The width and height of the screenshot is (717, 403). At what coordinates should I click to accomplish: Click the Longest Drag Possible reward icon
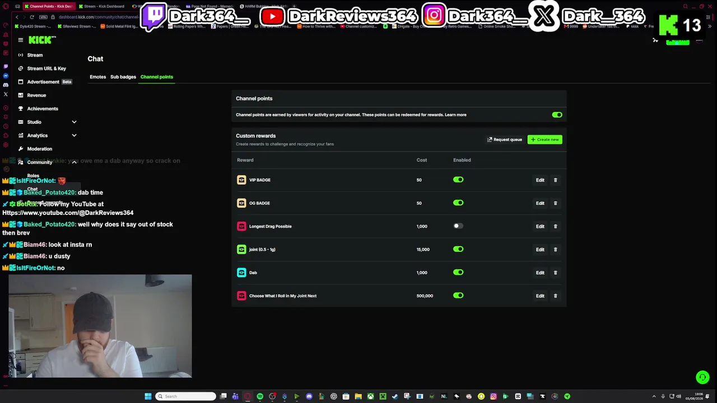[x=241, y=226]
